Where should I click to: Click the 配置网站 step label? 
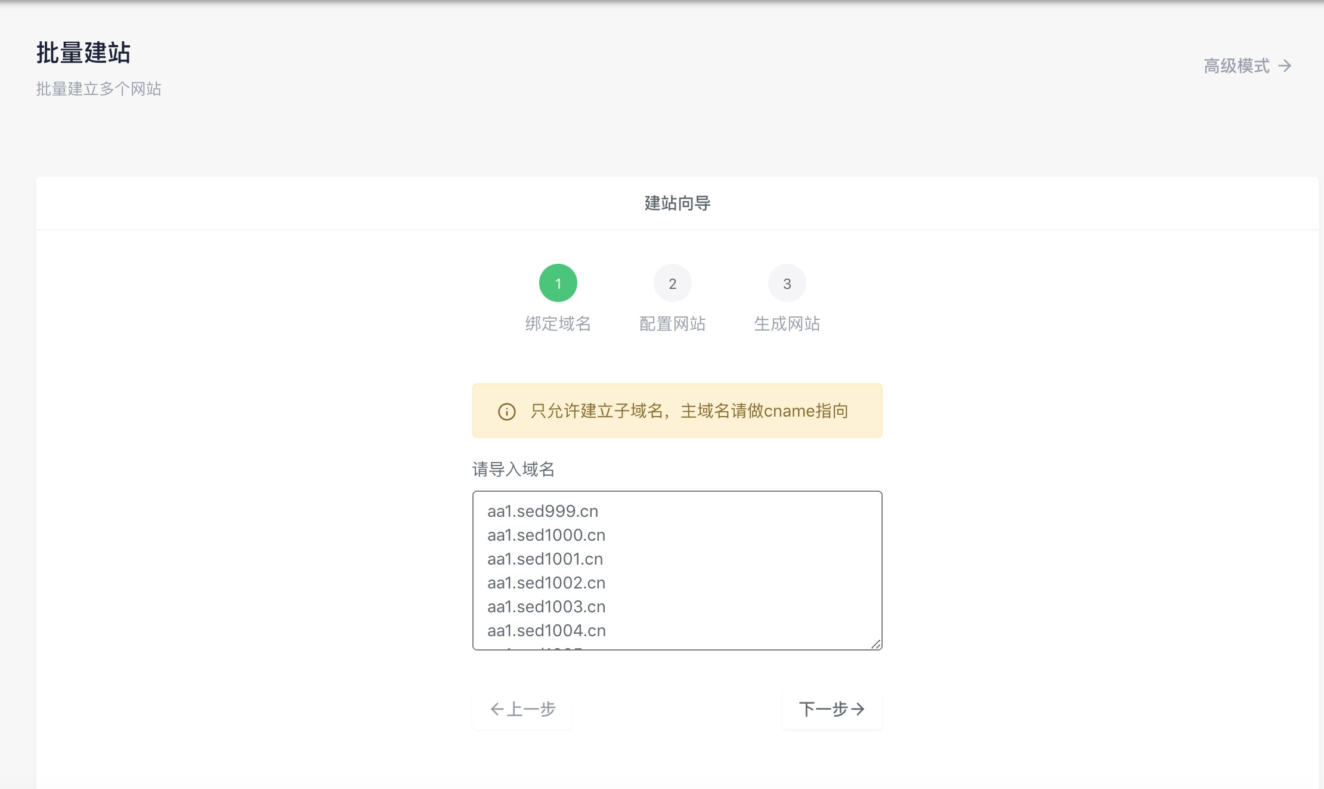pos(673,323)
